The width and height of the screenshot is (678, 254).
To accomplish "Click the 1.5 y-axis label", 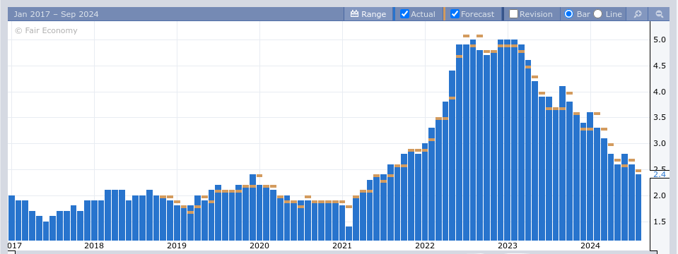I will click(x=660, y=222).
